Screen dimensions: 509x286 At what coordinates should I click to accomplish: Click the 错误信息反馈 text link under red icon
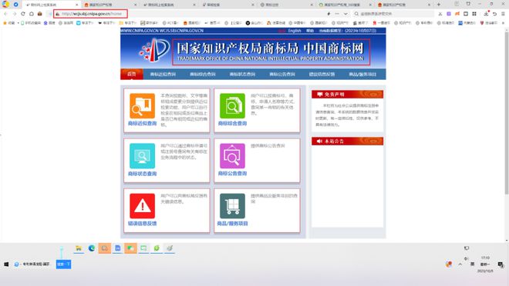[x=142, y=224]
